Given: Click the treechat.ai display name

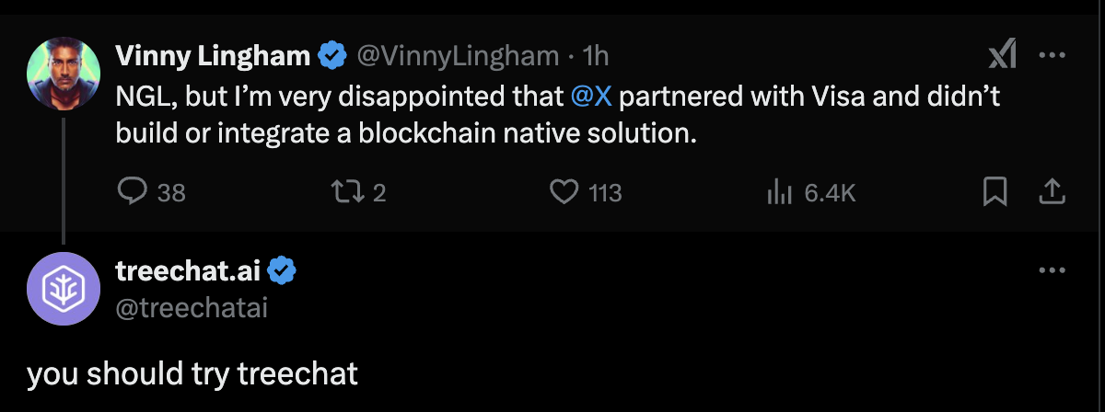Looking at the screenshot, I should [x=188, y=270].
